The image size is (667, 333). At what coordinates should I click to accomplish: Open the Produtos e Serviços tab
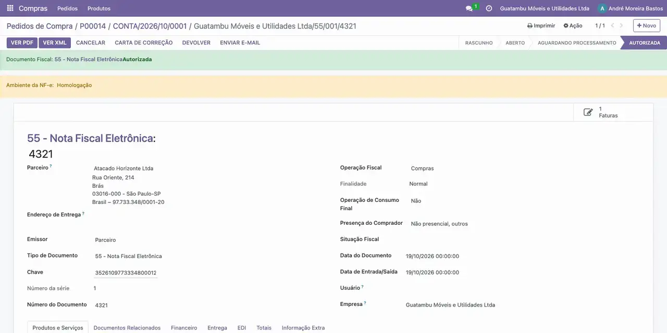(x=58, y=328)
